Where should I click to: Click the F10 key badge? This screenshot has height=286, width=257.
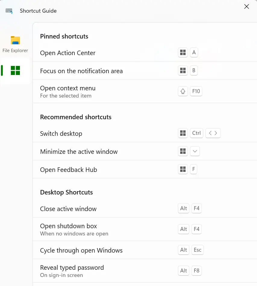click(x=196, y=91)
